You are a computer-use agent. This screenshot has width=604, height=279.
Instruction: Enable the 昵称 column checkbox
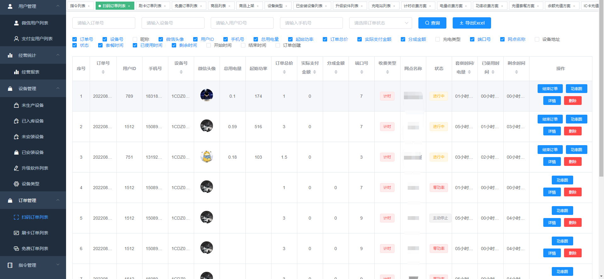click(135, 39)
